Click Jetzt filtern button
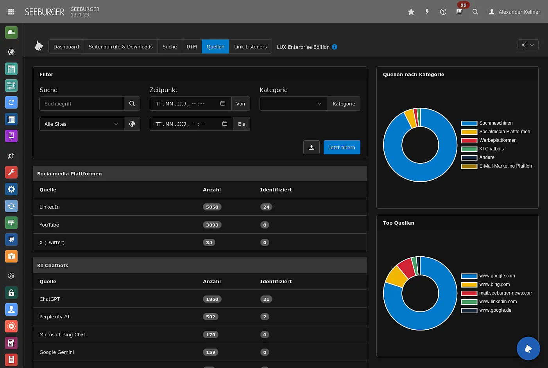 pyautogui.click(x=342, y=147)
